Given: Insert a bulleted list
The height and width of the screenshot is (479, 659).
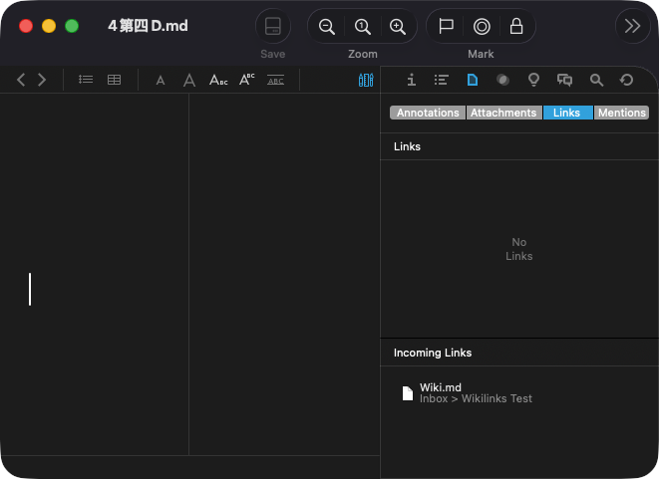Looking at the screenshot, I should point(86,80).
